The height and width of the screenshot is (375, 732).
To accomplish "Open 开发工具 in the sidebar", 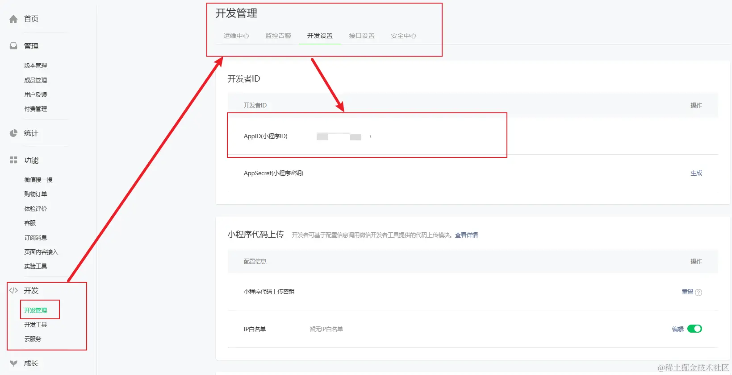I will point(36,325).
